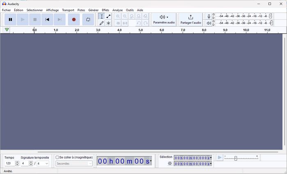Click the 5,0 mark on the timeline ruler

coord(140,30)
